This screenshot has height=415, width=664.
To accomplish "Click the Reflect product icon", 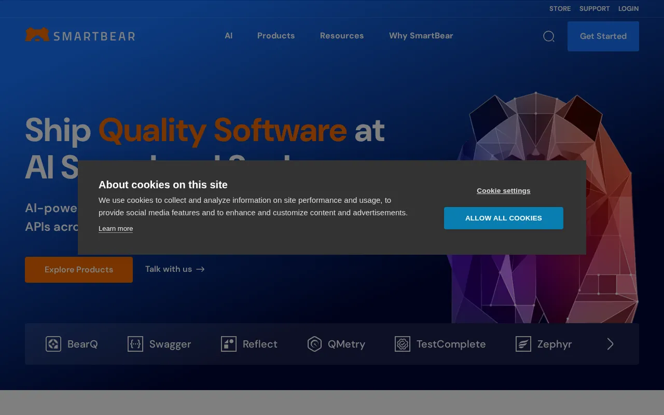I will (229, 344).
